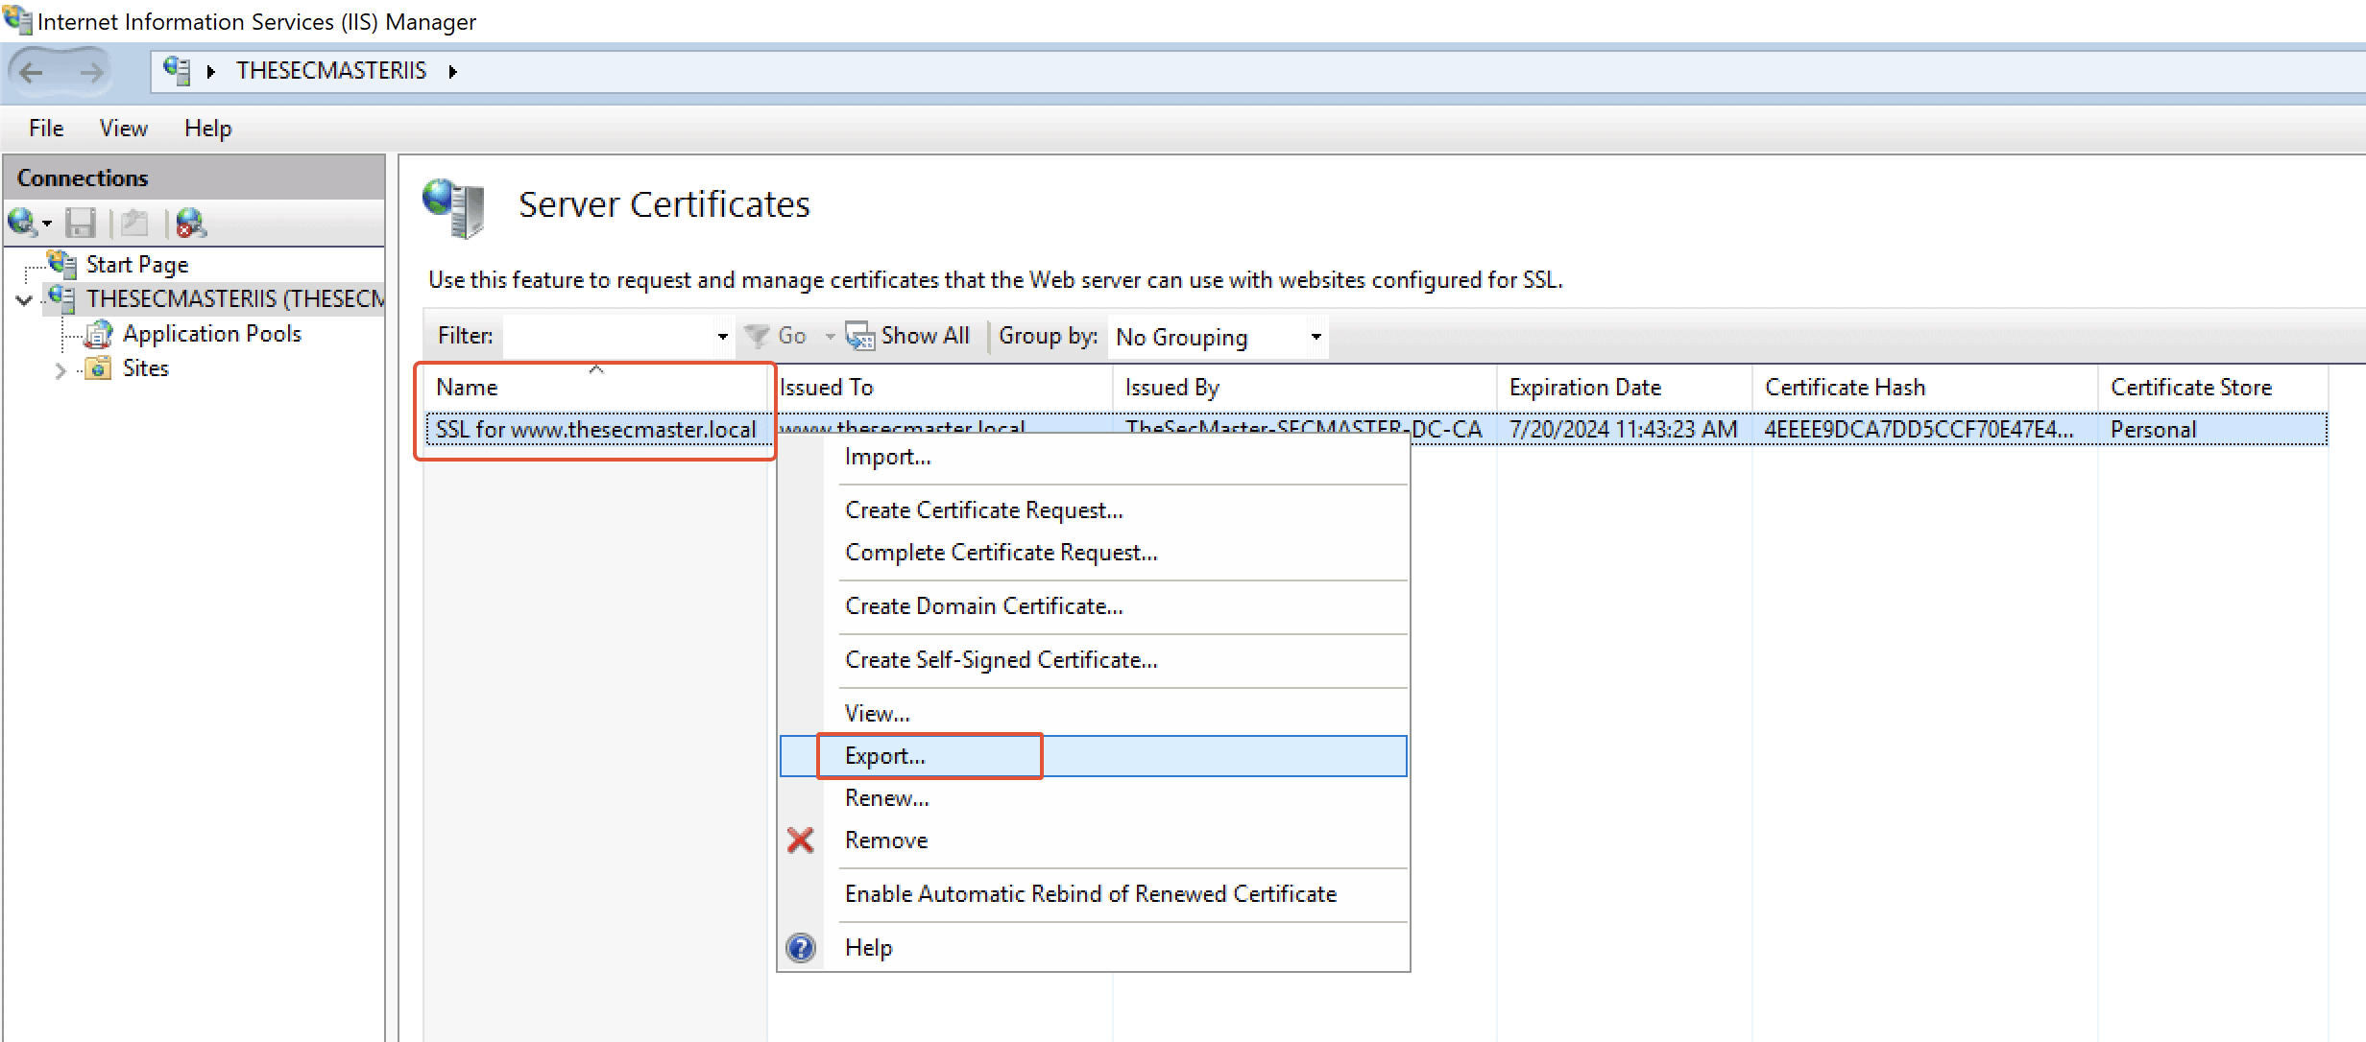The height and width of the screenshot is (1042, 2366).
Task: Click the blue question mark Help icon
Action: 801,948
